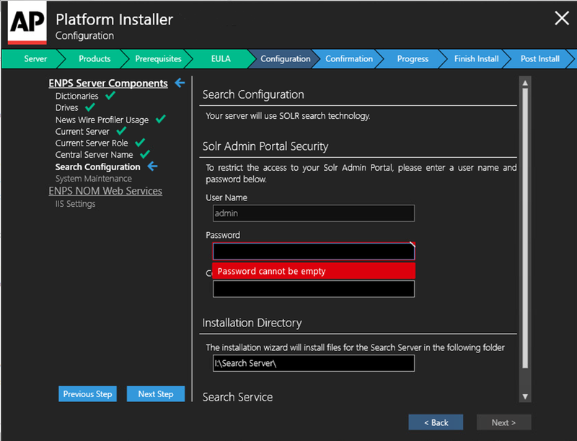Image resolution: width=577 pixels, height=441 pixels.
Task: Click the green checkmark beside Dictionaries
Action: 110,96
